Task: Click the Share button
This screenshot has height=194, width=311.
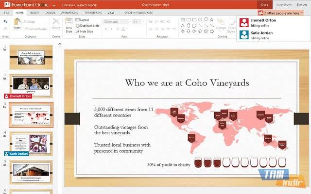Action: 264,4
